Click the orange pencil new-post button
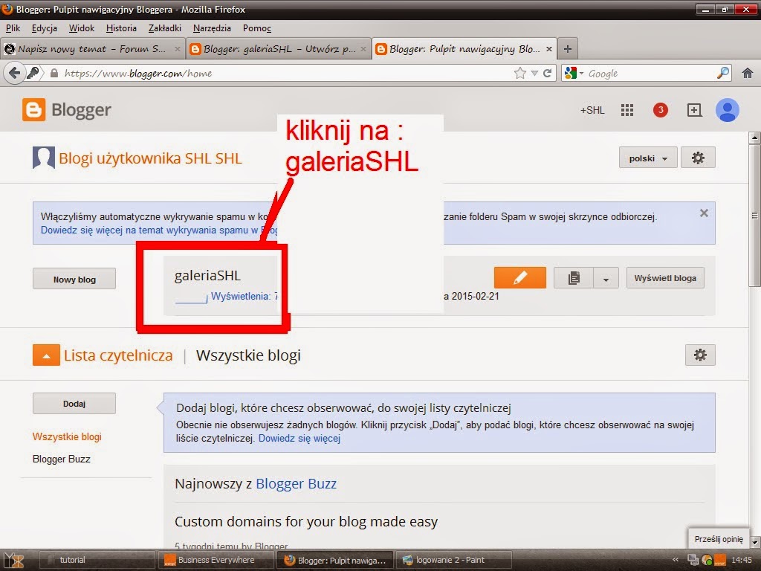The width and height of the screenshot is (761, 571). point(519,278)
